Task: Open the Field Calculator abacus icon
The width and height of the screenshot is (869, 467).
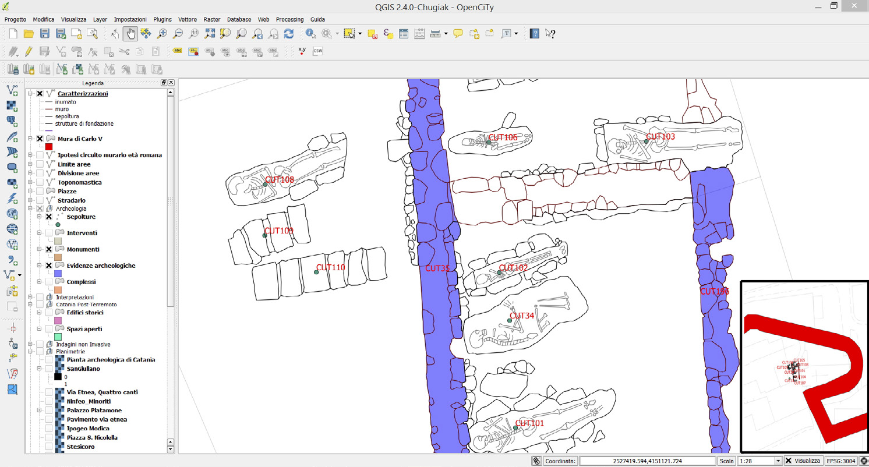Action: pyautogui.click(x=419, y=34)
